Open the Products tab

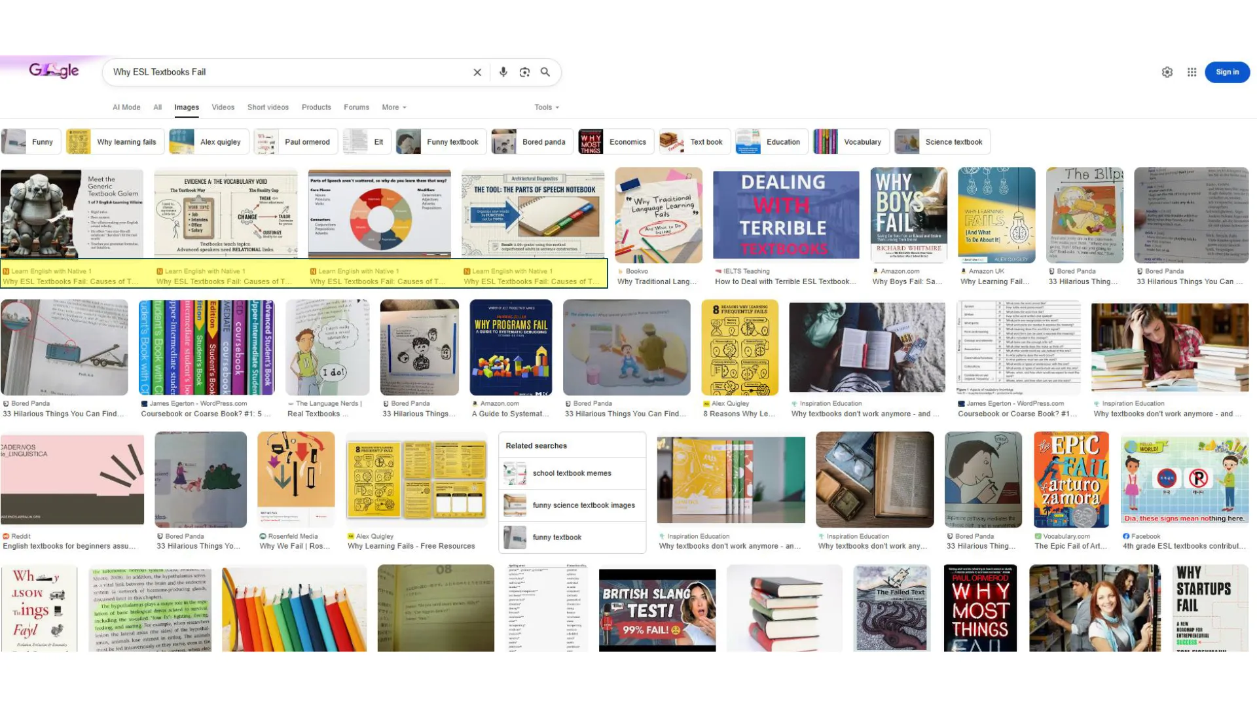[316, 107]
